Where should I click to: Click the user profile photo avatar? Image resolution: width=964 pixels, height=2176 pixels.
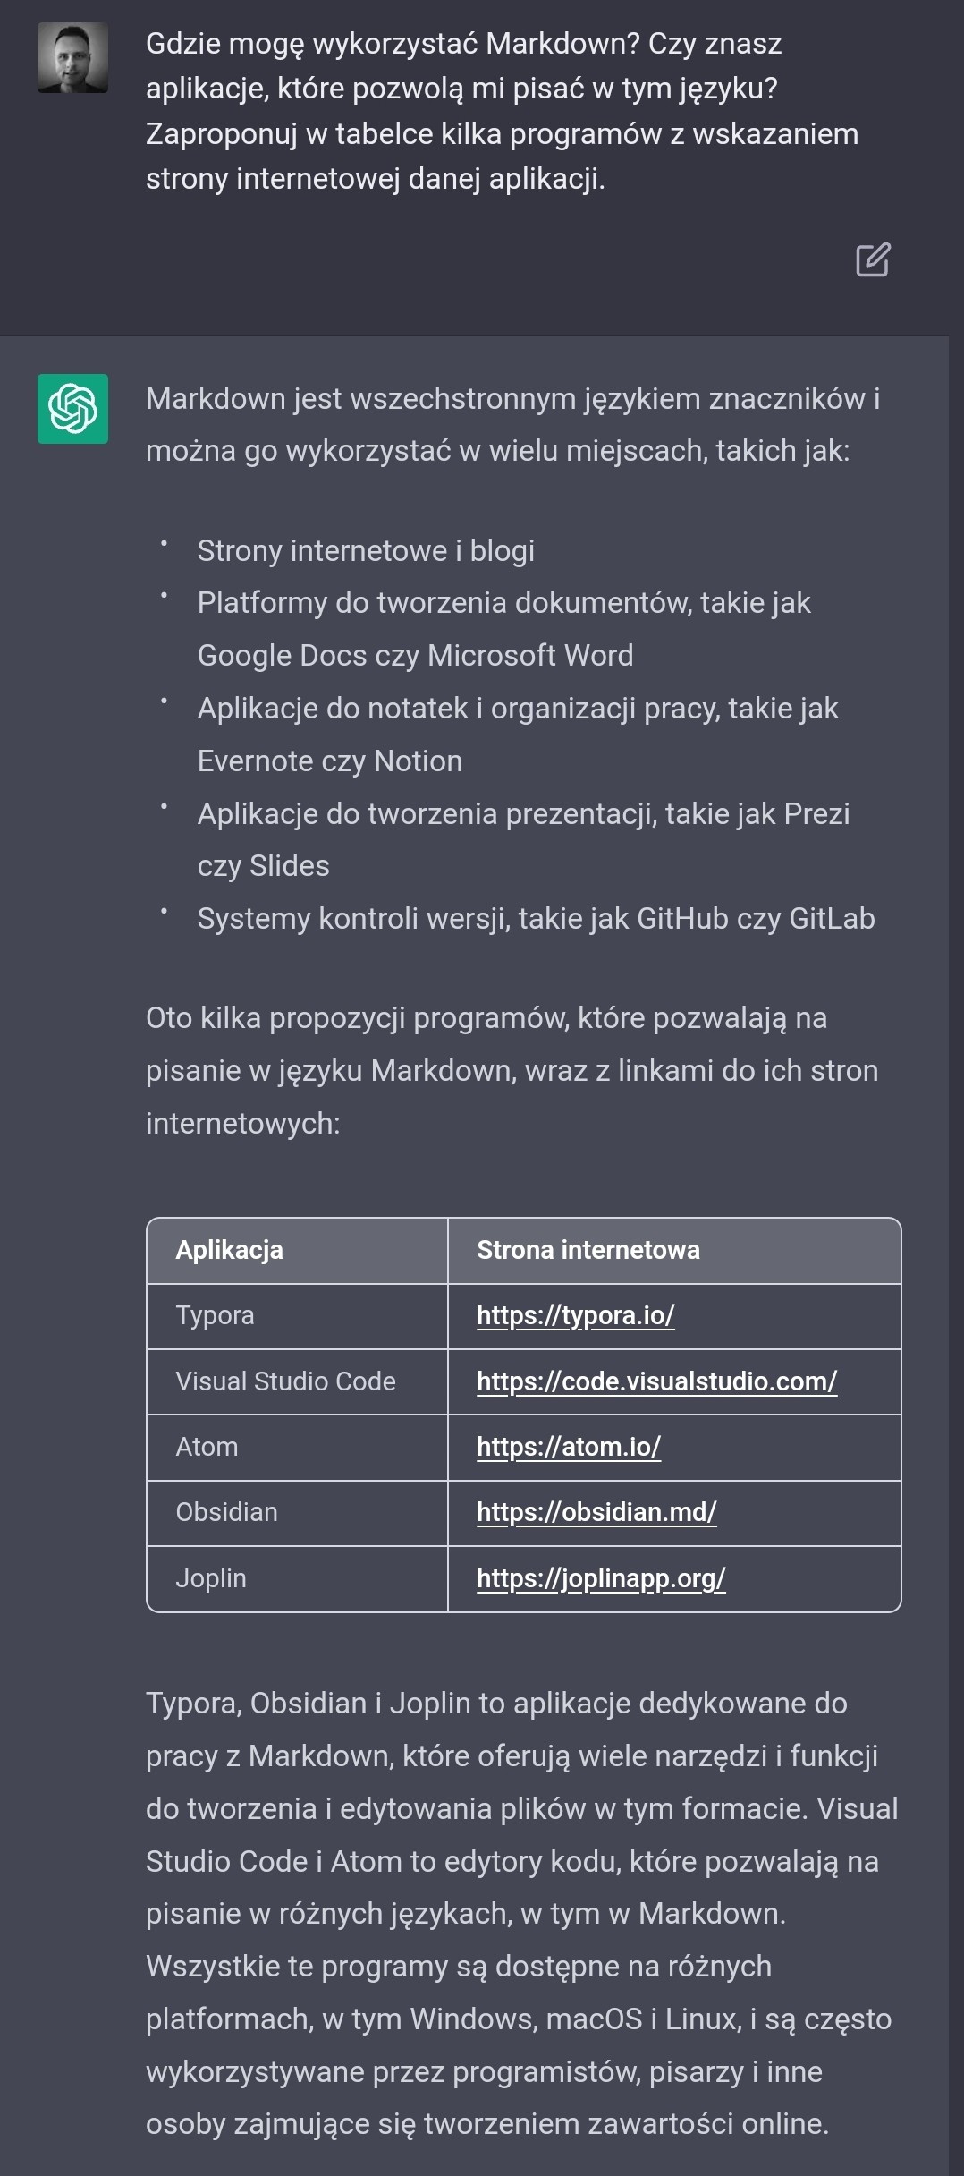click(x=72, y=58)
